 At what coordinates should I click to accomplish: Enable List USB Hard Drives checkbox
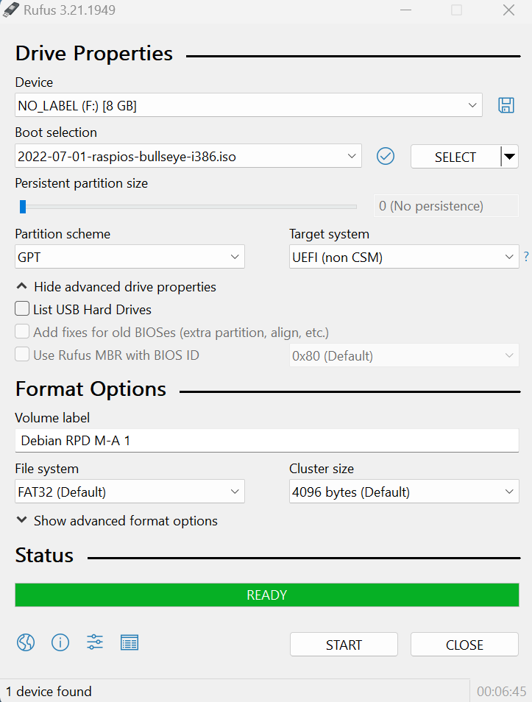point(23,310)
